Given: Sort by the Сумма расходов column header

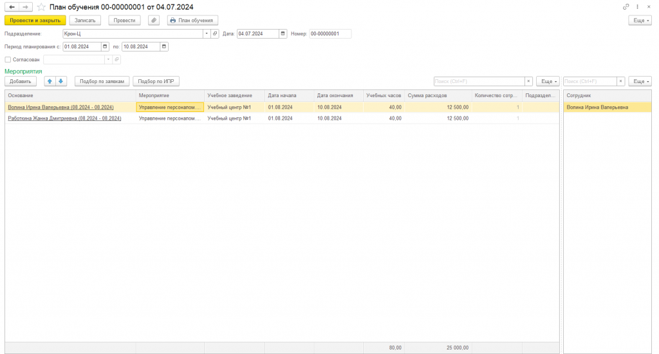Looking at the screenshot, I should 438,95.
